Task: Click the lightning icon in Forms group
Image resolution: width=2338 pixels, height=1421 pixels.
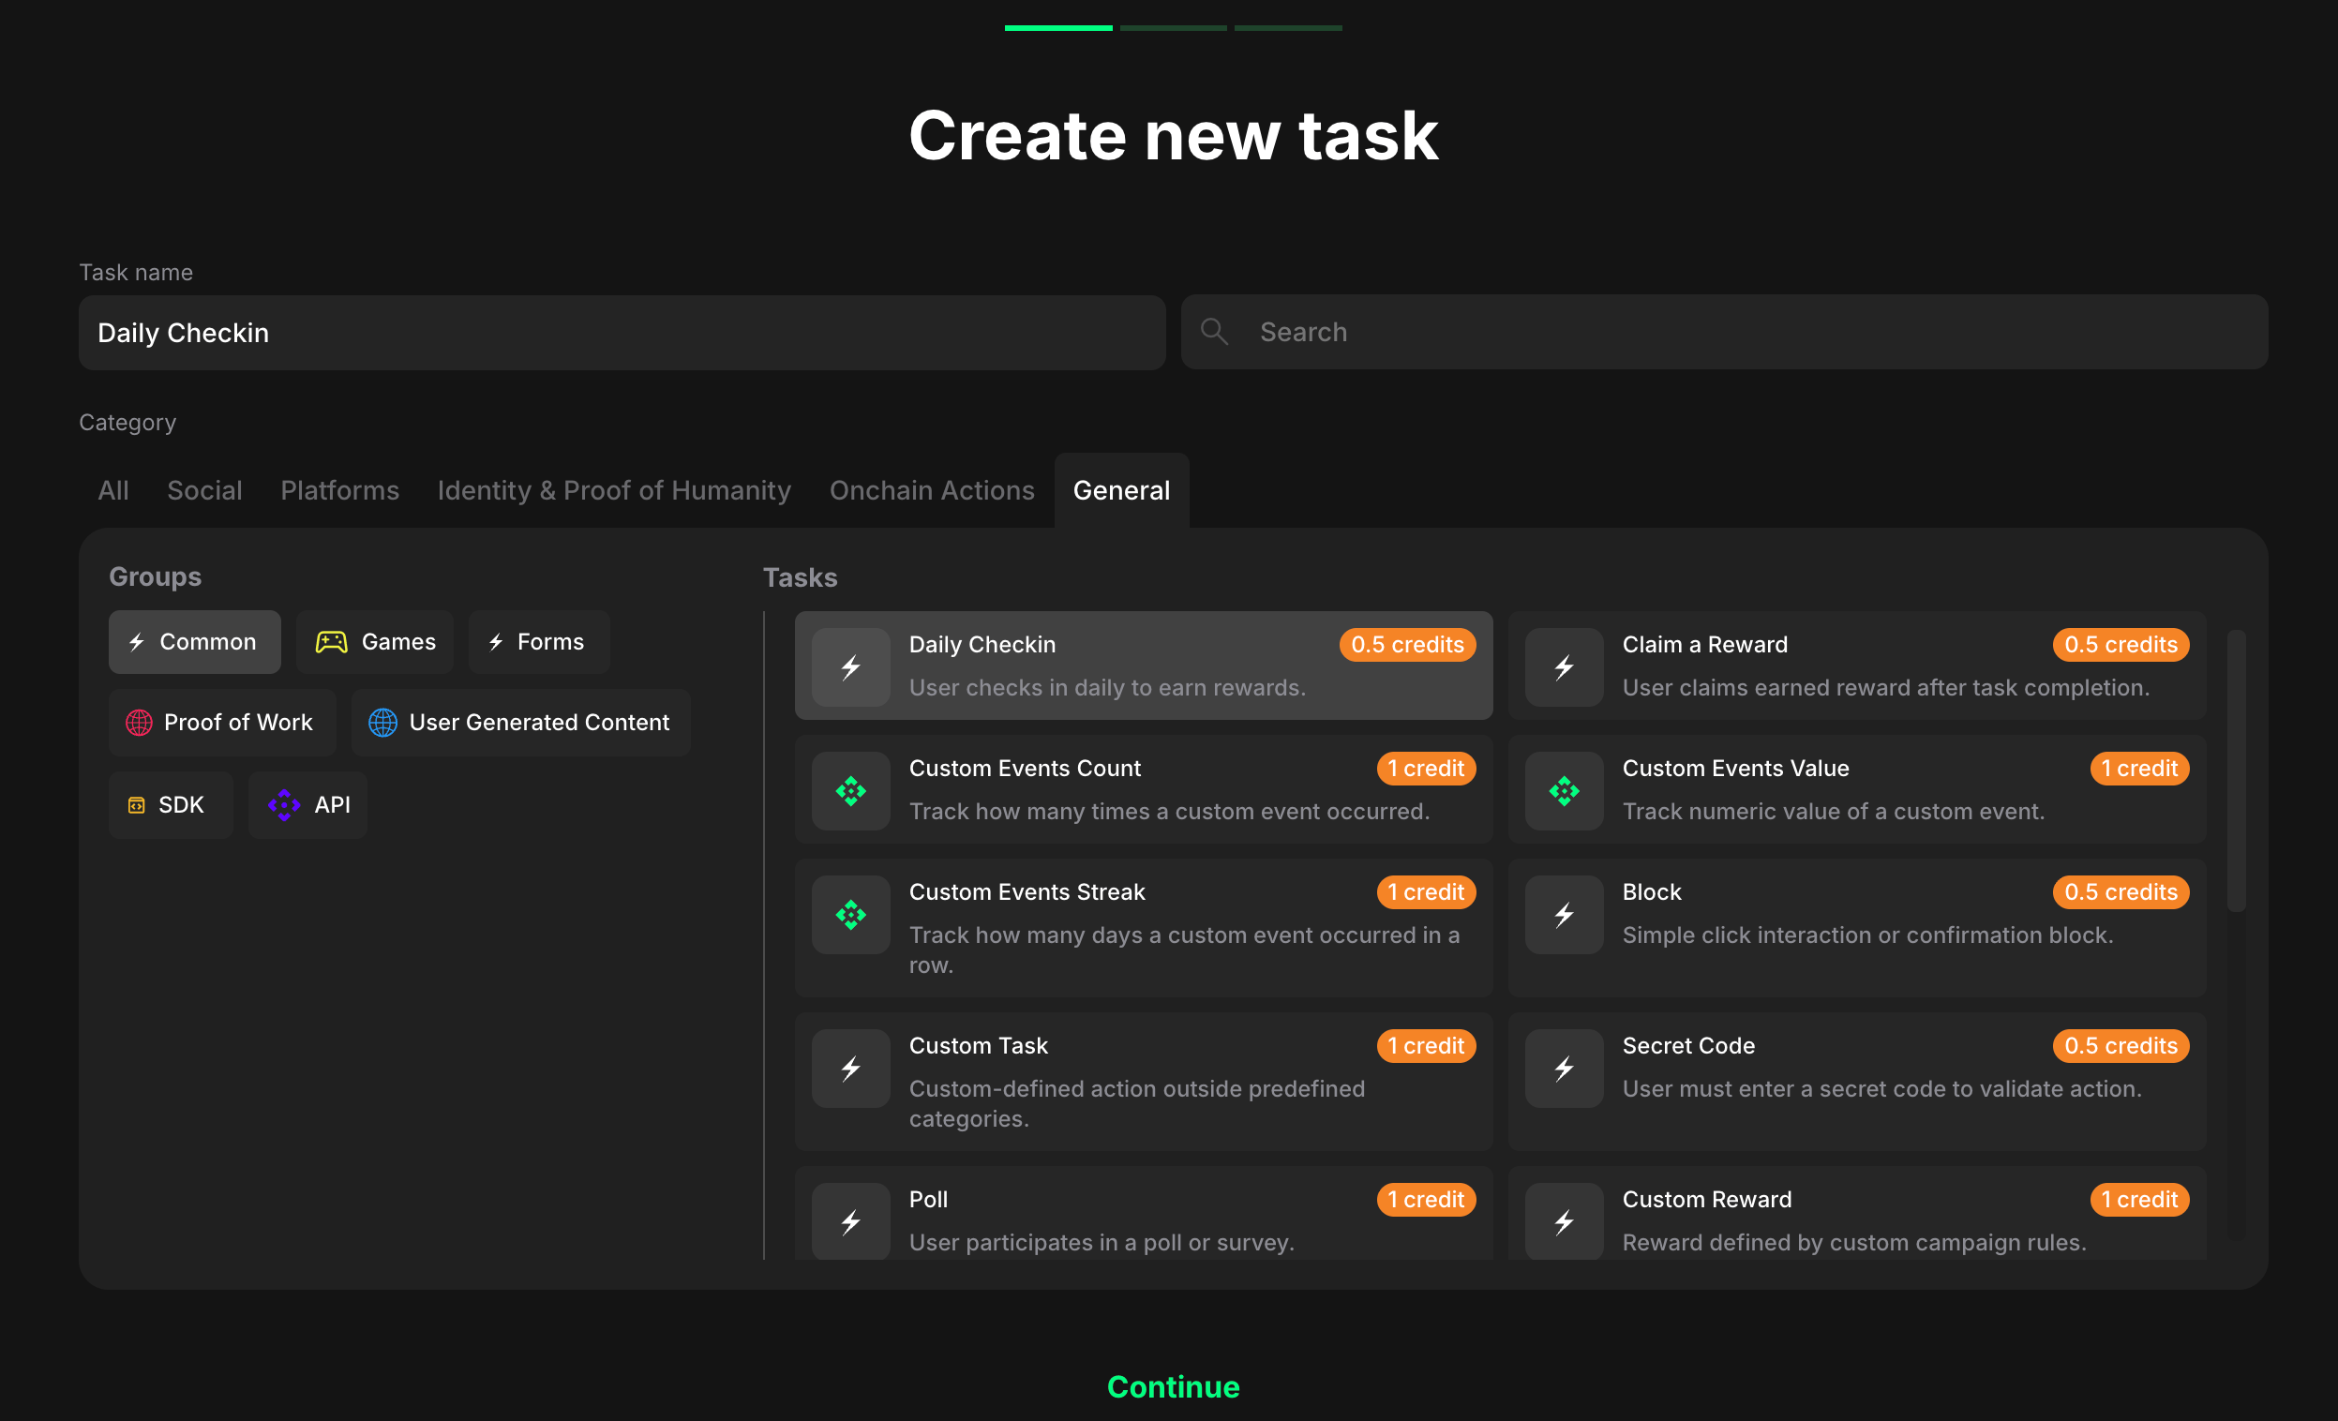Action: (x=495, y=642)
